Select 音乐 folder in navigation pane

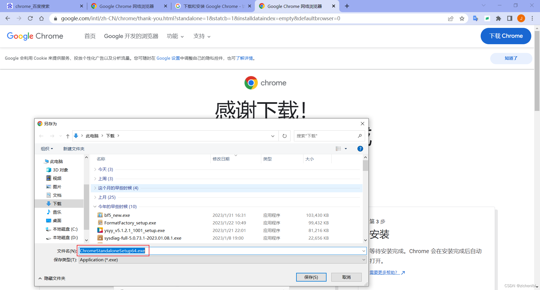click(x=57, y=212)
